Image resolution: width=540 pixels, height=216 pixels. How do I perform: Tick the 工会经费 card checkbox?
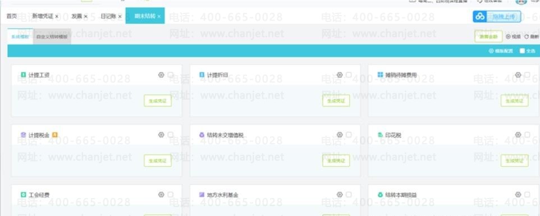pyautogui.click(x=171, y=195)
